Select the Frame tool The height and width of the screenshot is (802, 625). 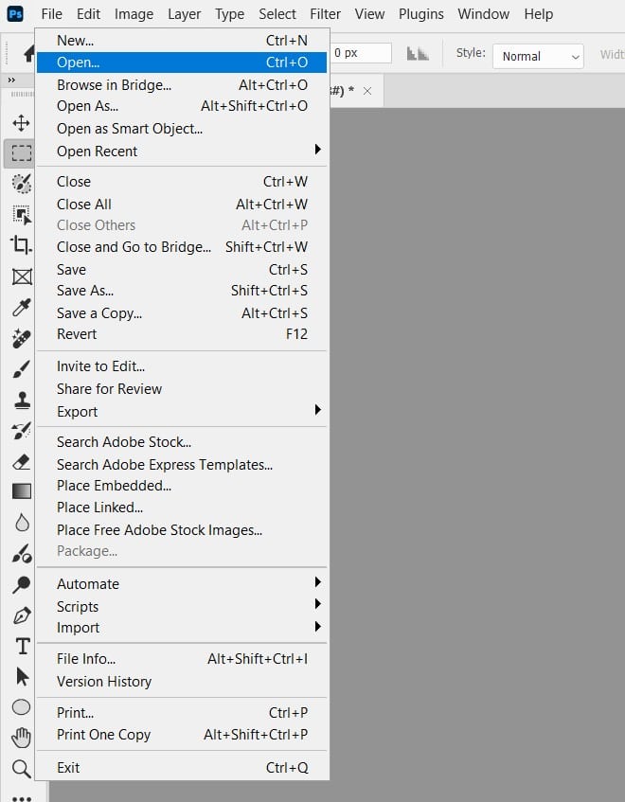click(x=22, y=276)
